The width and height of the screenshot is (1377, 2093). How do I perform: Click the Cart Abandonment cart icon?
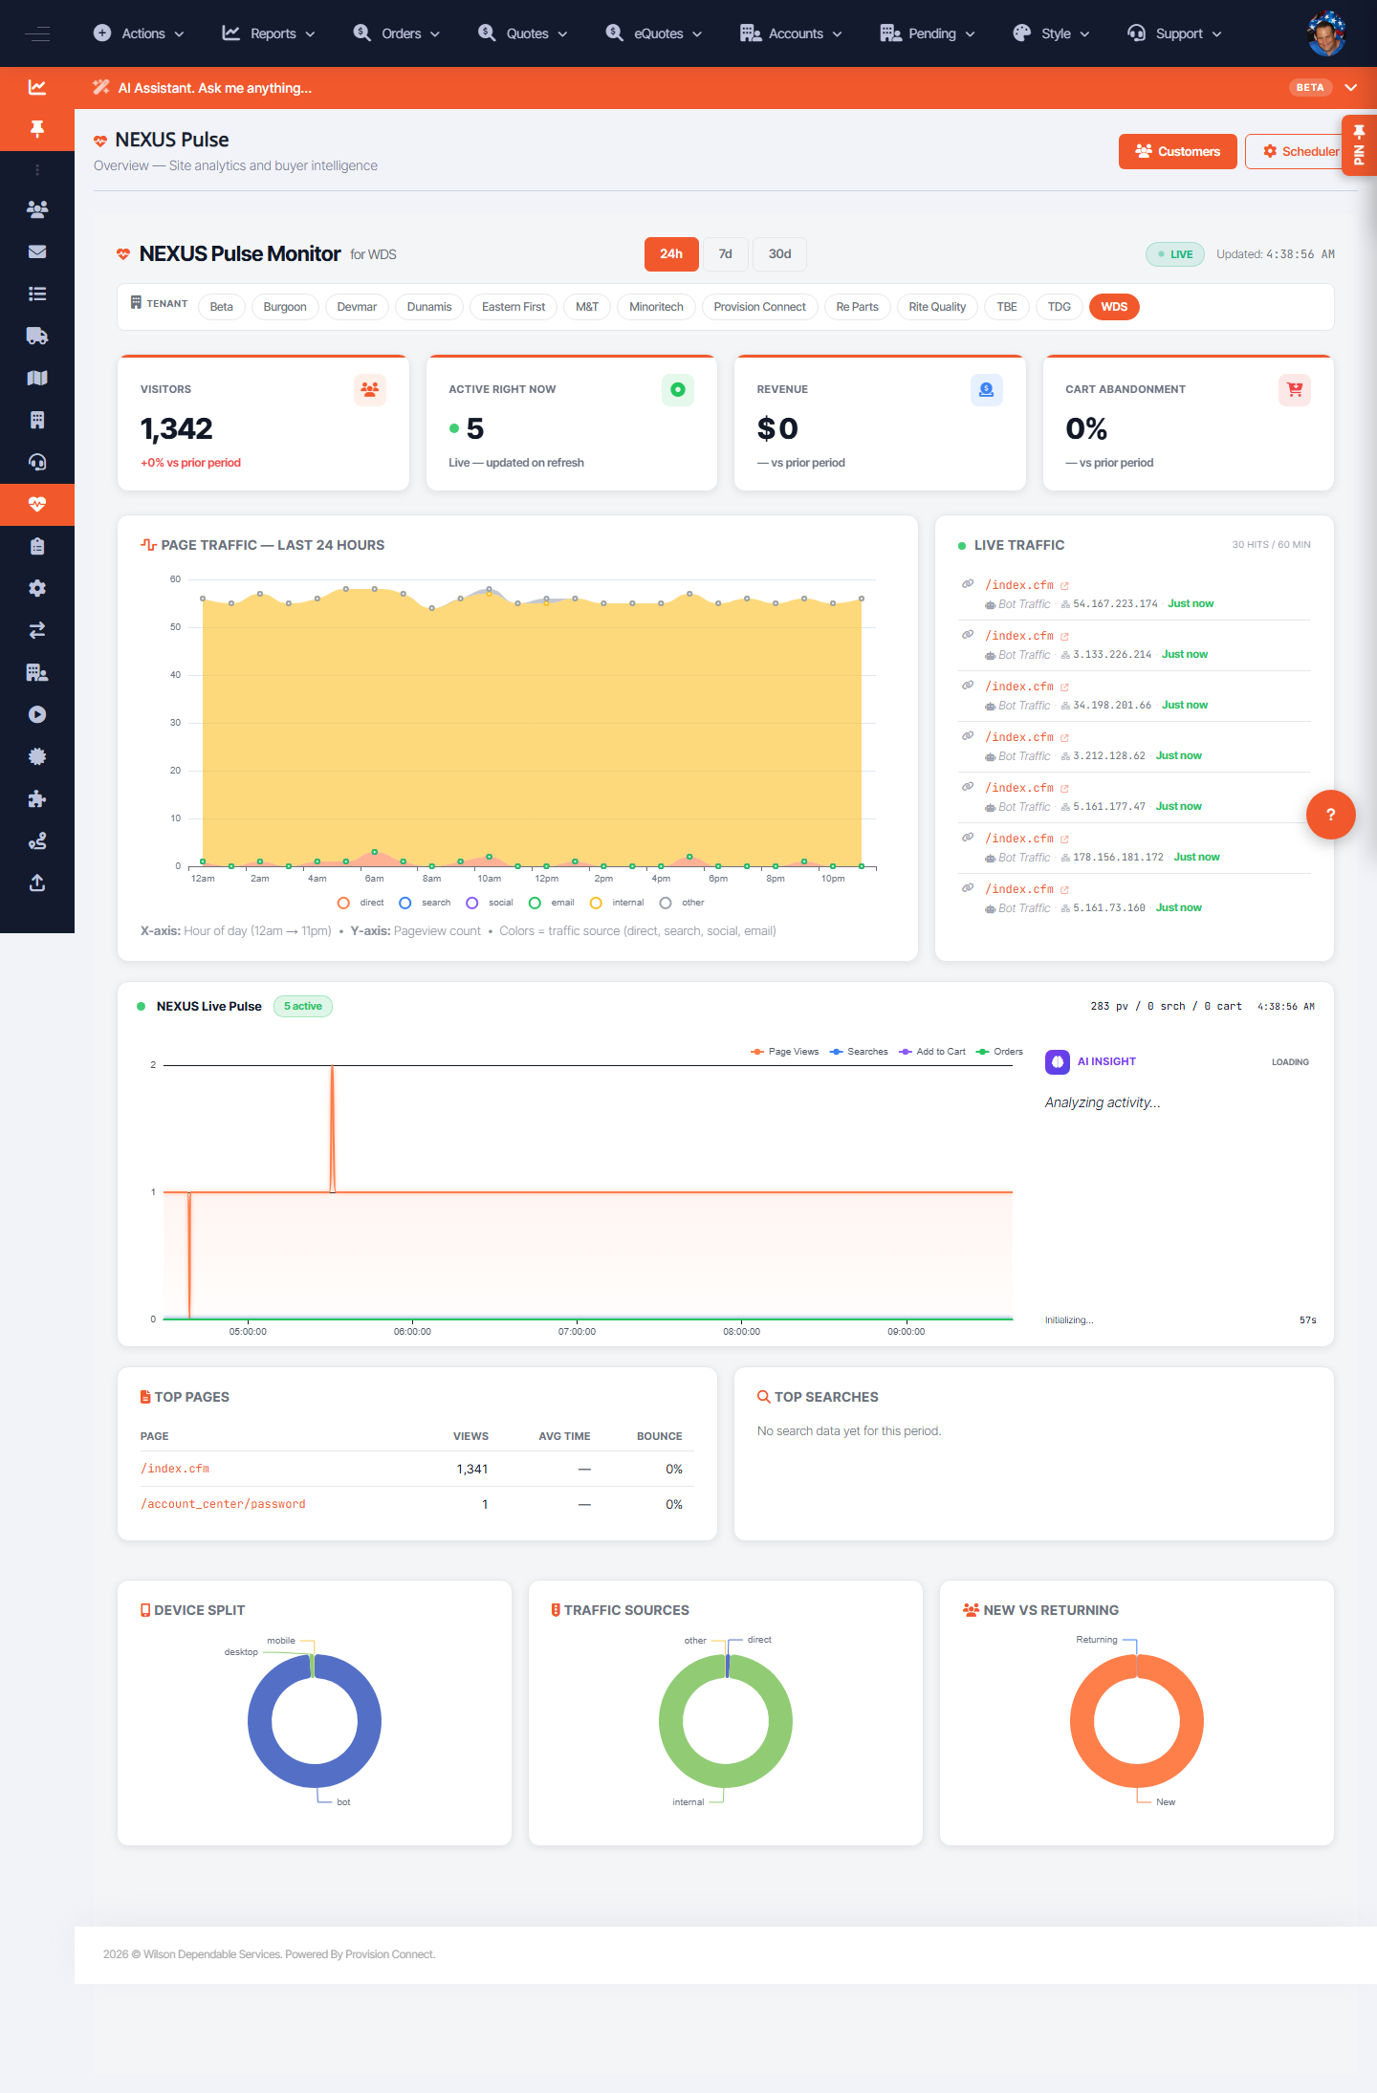[x=1294, y=389]
